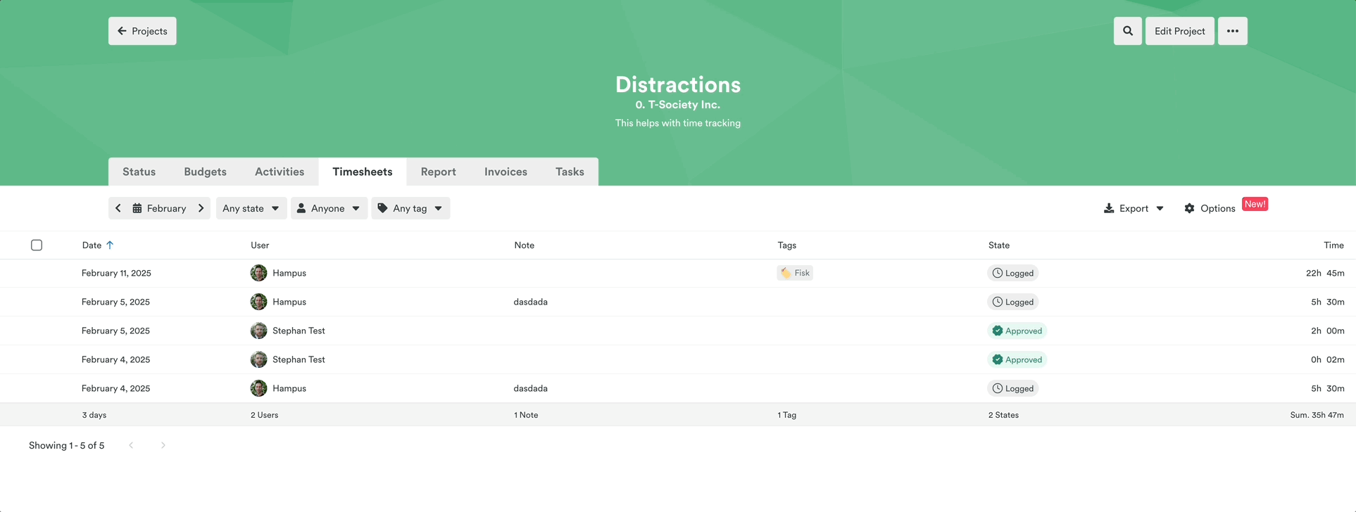
Task: Click the options gear icon
Action: point(1189,208)
